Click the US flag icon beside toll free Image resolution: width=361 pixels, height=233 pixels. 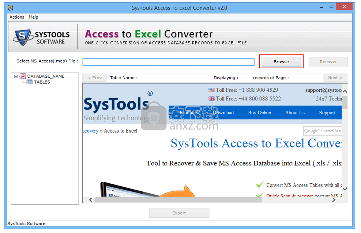pos(211,90)
